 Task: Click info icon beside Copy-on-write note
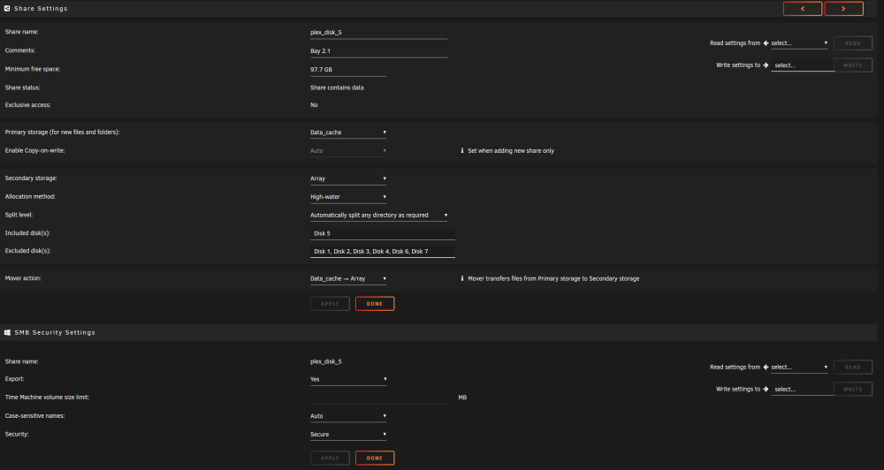click(462, 150)
